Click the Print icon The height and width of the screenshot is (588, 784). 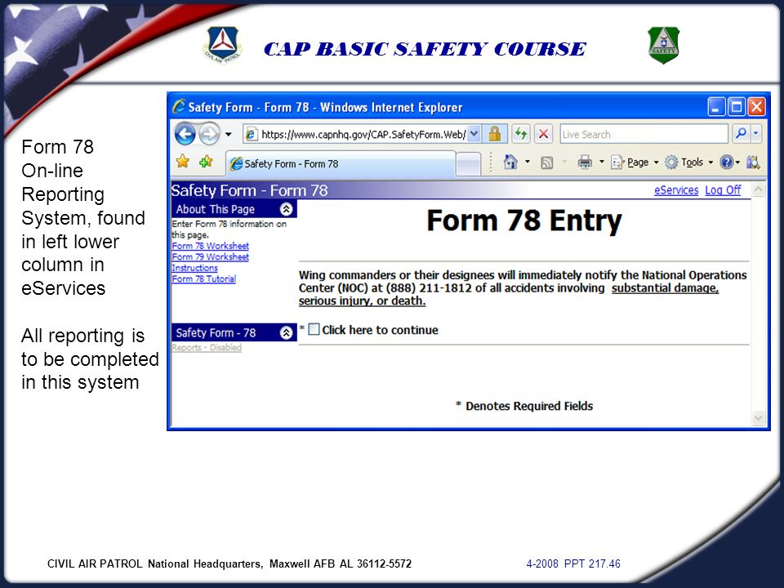(585, 162)
